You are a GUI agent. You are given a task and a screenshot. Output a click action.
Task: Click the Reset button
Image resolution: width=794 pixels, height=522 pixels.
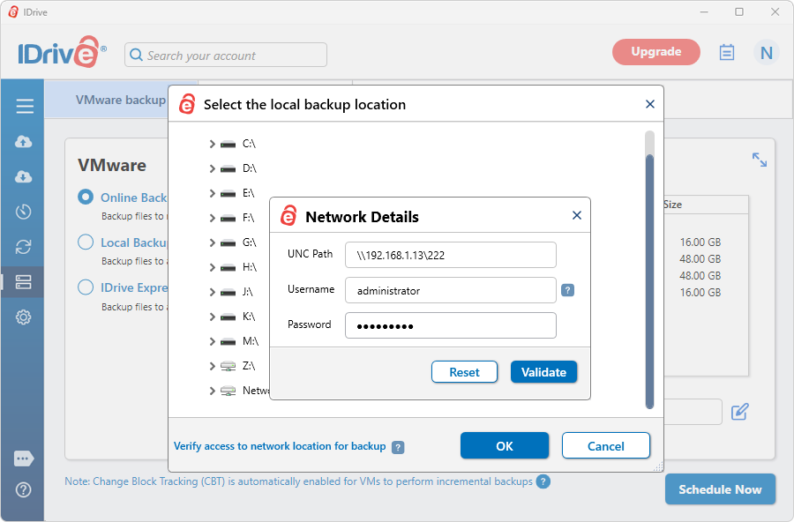tap(464, 372)
